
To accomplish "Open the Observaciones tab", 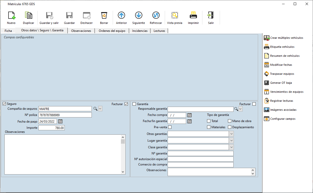I will point(81,31).
